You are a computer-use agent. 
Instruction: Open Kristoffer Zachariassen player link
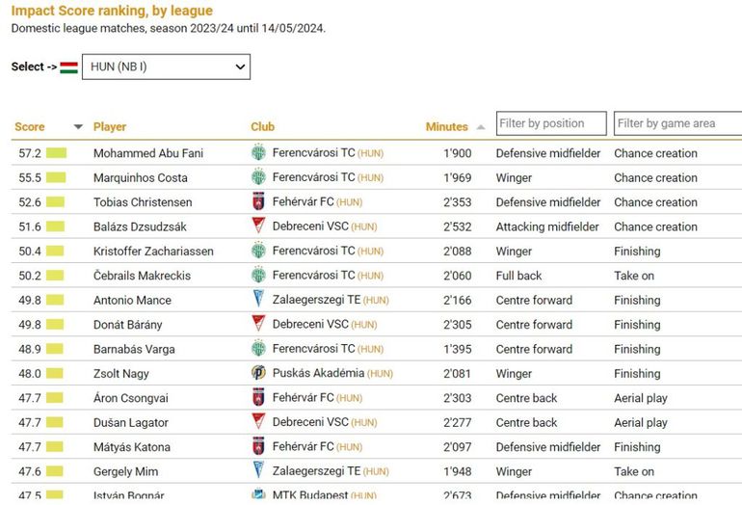coord(153,252)
